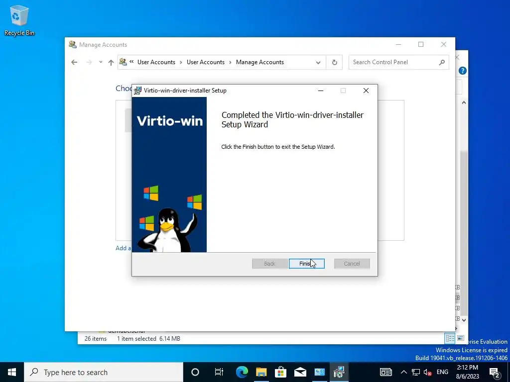Close the Virtio-win-driver-installer Setup dialog
This screenshot has width=510, height=382.
click(x=366, y=91)
